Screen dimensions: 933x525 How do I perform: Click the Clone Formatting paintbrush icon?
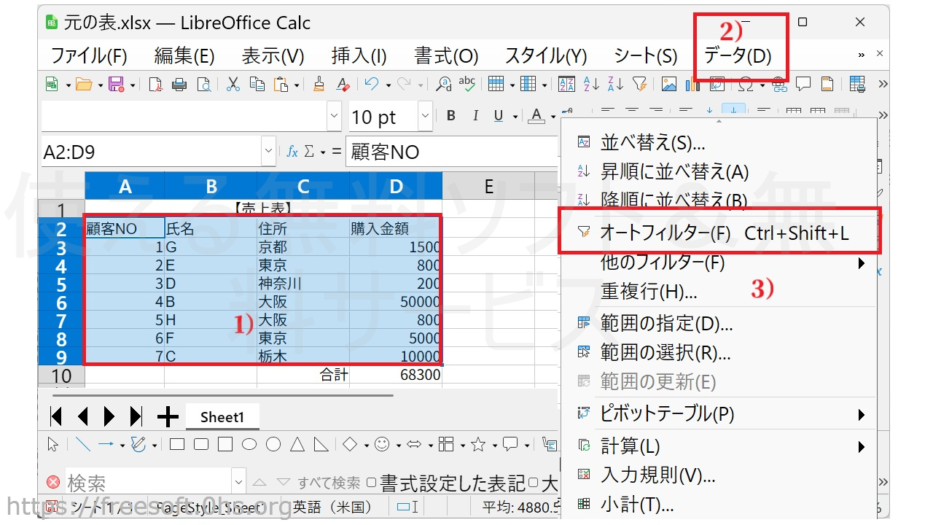point(319,85)
